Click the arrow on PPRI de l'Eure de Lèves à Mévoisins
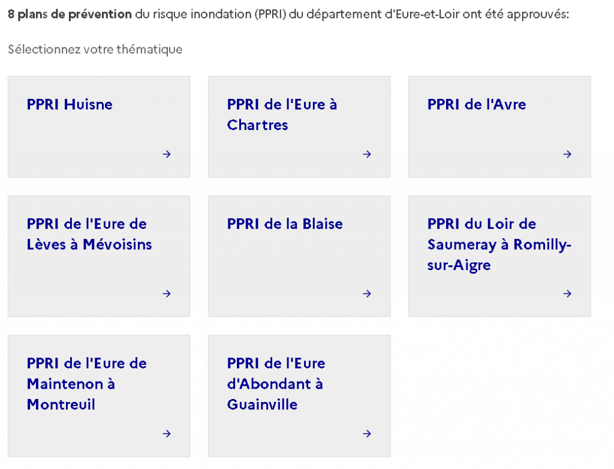 (167, 293)
